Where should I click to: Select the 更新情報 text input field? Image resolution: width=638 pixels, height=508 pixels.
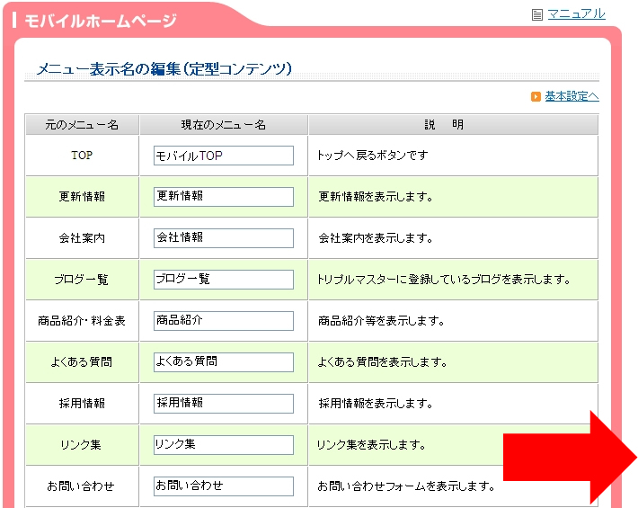point(224,197)
